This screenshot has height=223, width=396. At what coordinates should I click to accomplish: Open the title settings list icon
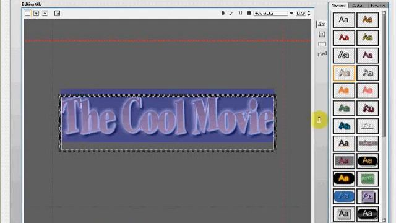coord(57,14)
